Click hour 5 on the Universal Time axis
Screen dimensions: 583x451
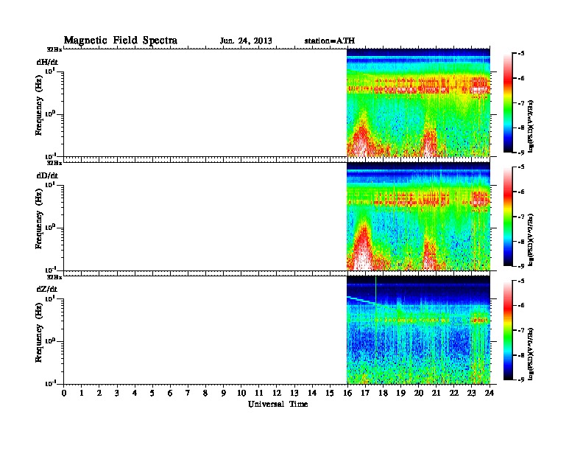pyautogui.click(x=152, y=393)
